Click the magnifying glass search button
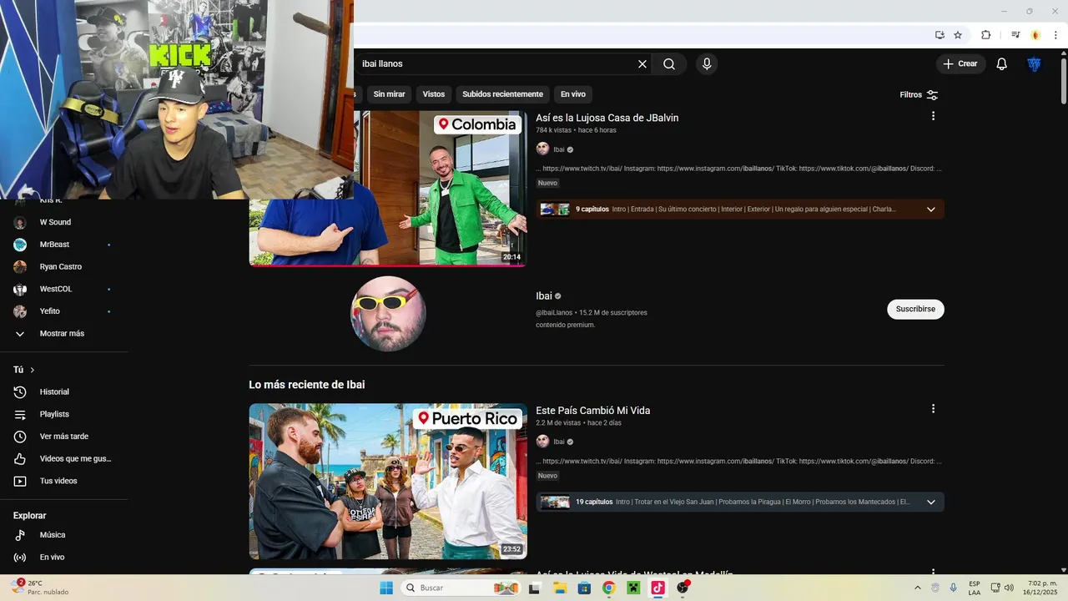The width and height of the screenshot is (1068, 601). click(669, 64)
